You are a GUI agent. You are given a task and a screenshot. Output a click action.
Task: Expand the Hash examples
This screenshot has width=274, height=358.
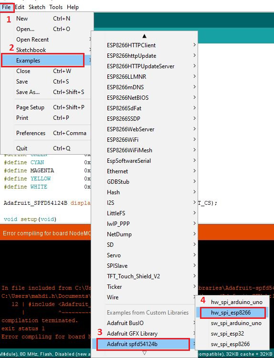[144, 192]
